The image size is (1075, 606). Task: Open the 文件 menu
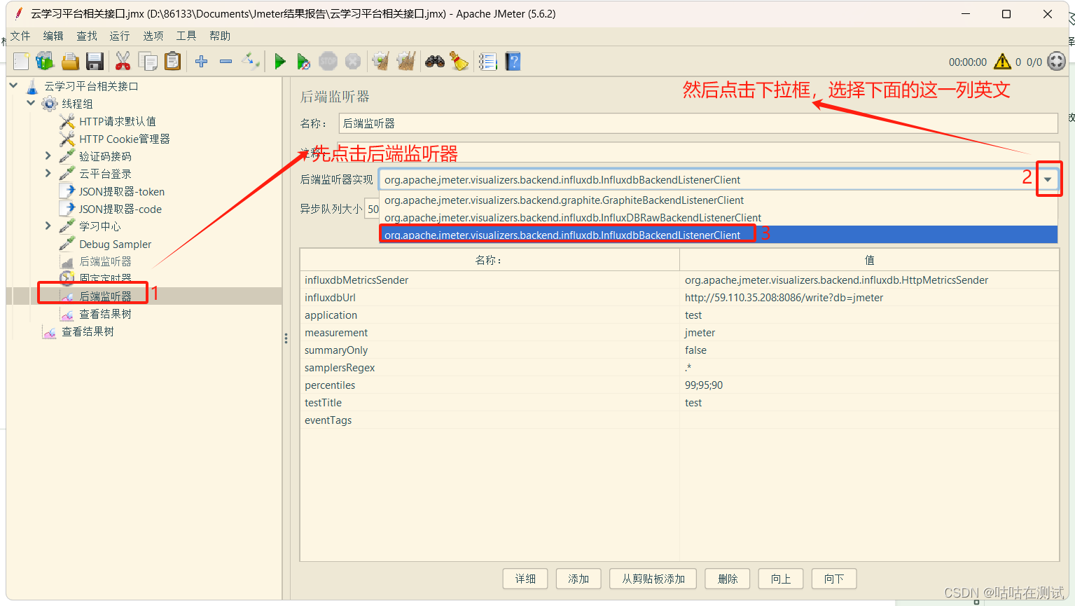[20, 36]
